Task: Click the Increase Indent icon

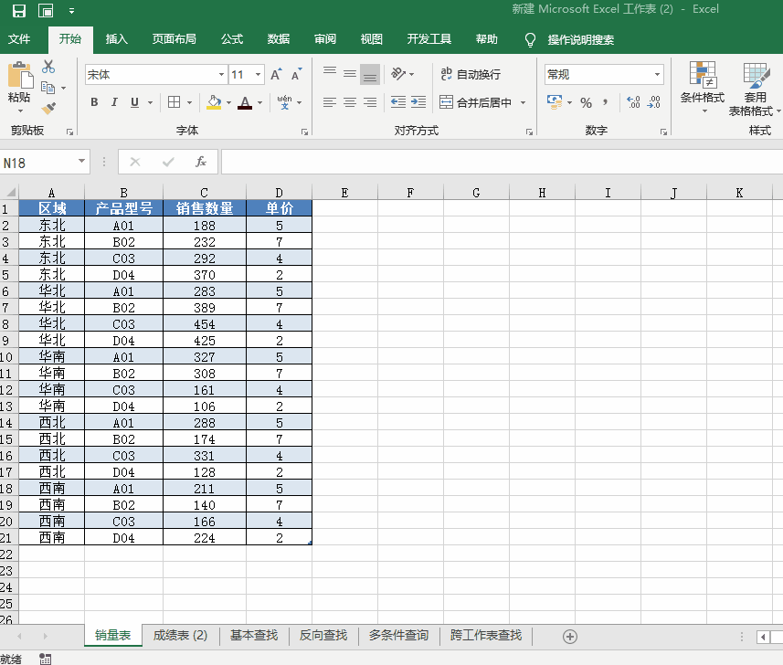Action: (418, 102)
